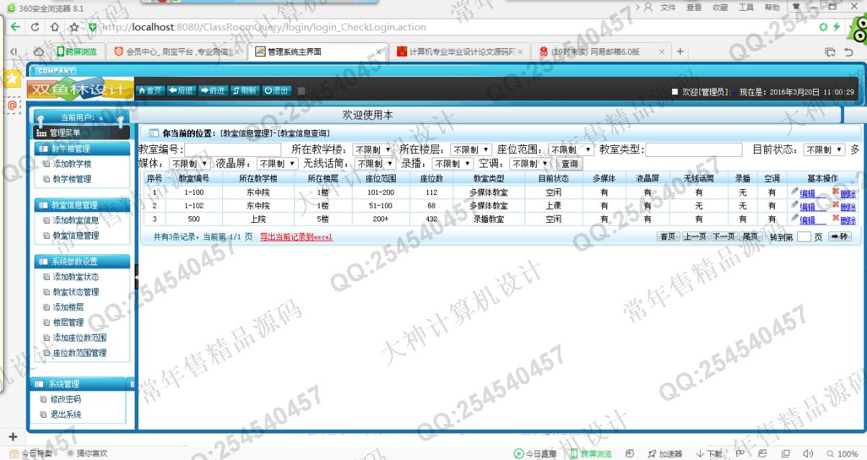Open the 工具 browser menu
This screenshot has height=460, width=867.
click(746, 7)
